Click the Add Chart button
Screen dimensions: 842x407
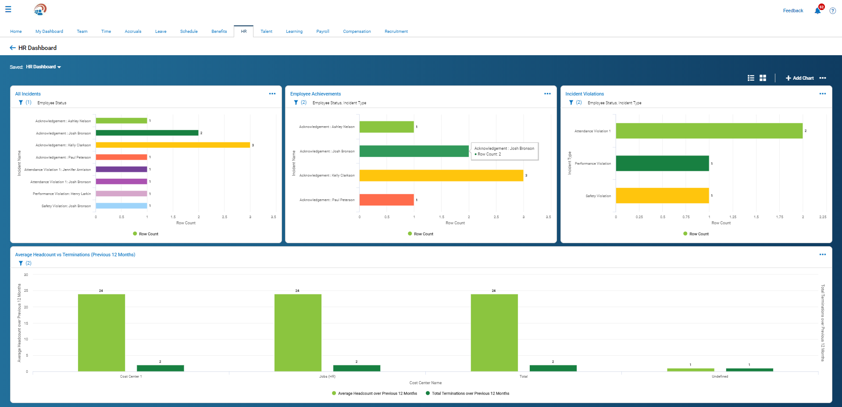click(799, 78)
